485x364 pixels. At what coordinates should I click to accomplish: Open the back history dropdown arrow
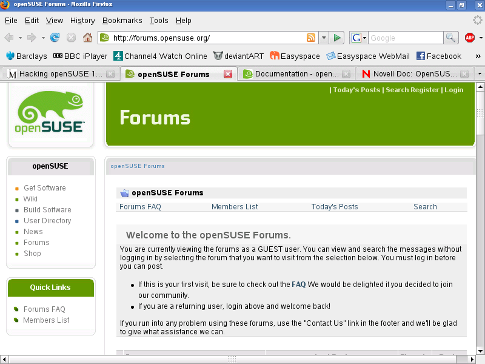pos(20,38)
